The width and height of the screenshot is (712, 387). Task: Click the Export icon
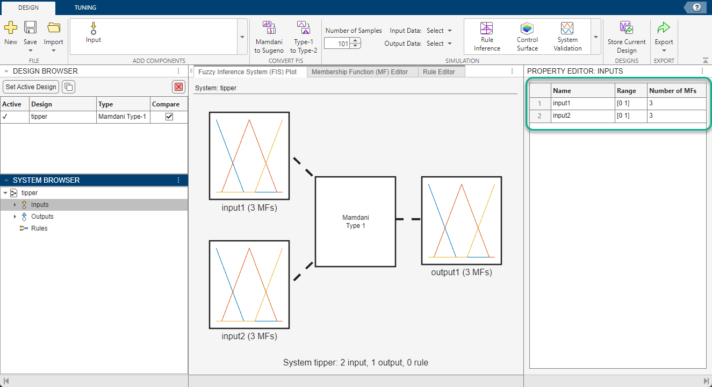(664, 28)
